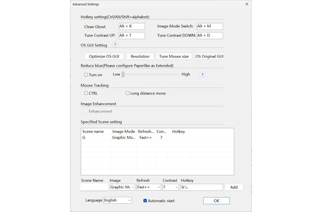Click the Image Mode Switch hotkey field
The height and width of the screenshot is (212, 322).
210,26
